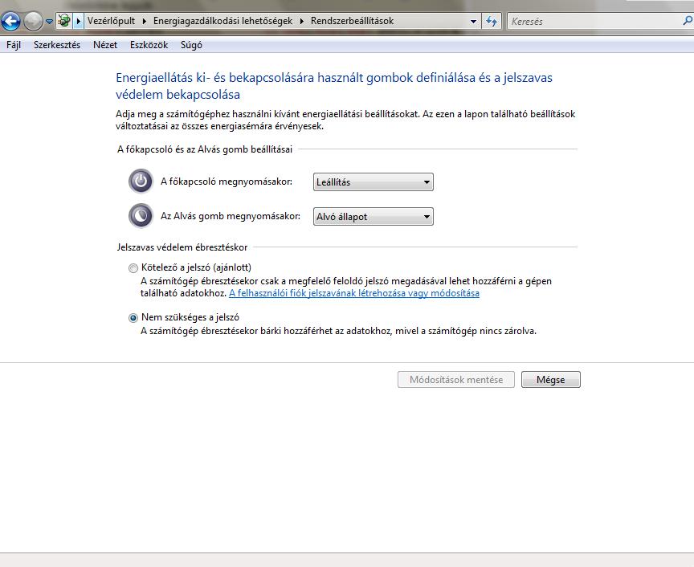Open the Leállítás power button dropdown
This screenshot has width=694, height=567.
point(374,182)
